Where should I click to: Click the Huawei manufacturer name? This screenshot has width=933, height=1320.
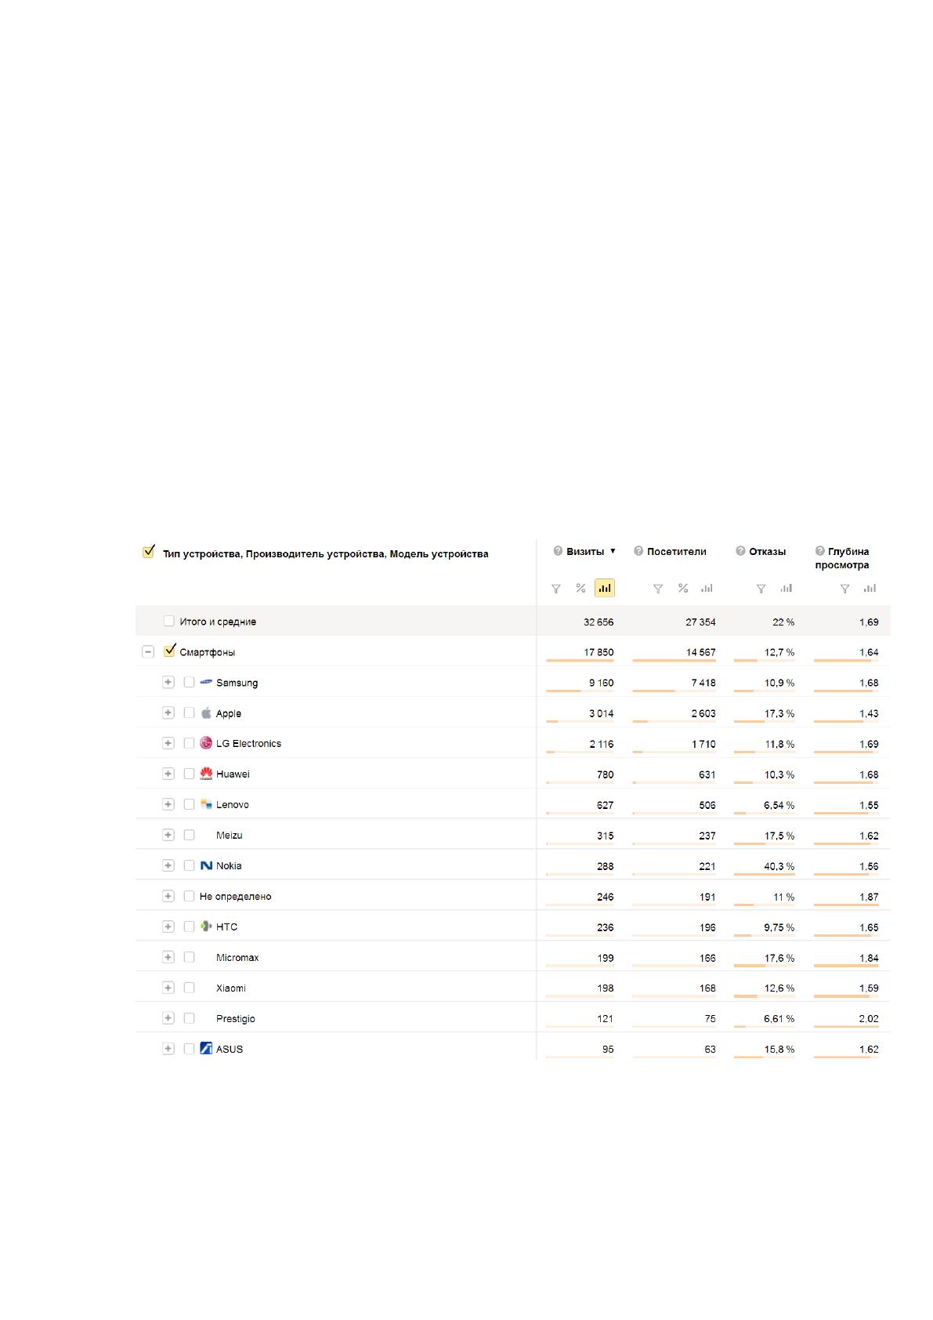tap(233, 774)
